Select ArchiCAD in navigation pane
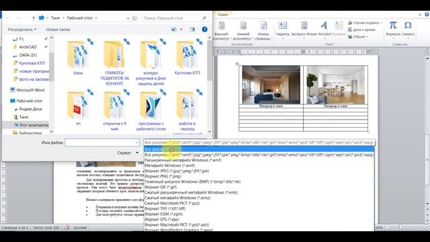 pyautogui.click(x=28, y=47)
